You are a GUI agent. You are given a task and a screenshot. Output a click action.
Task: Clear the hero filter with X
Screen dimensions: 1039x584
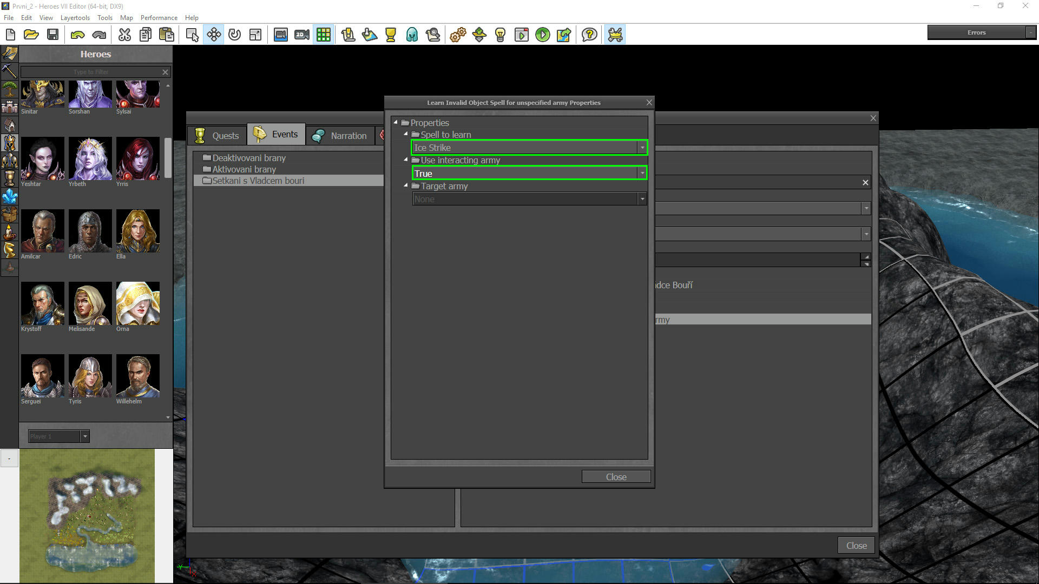click(x=165, y=72)
